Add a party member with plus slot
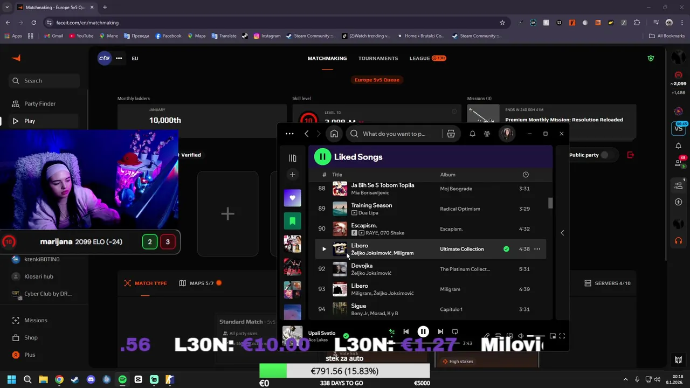This screenshot has width=690, height=388. (227, 213)
